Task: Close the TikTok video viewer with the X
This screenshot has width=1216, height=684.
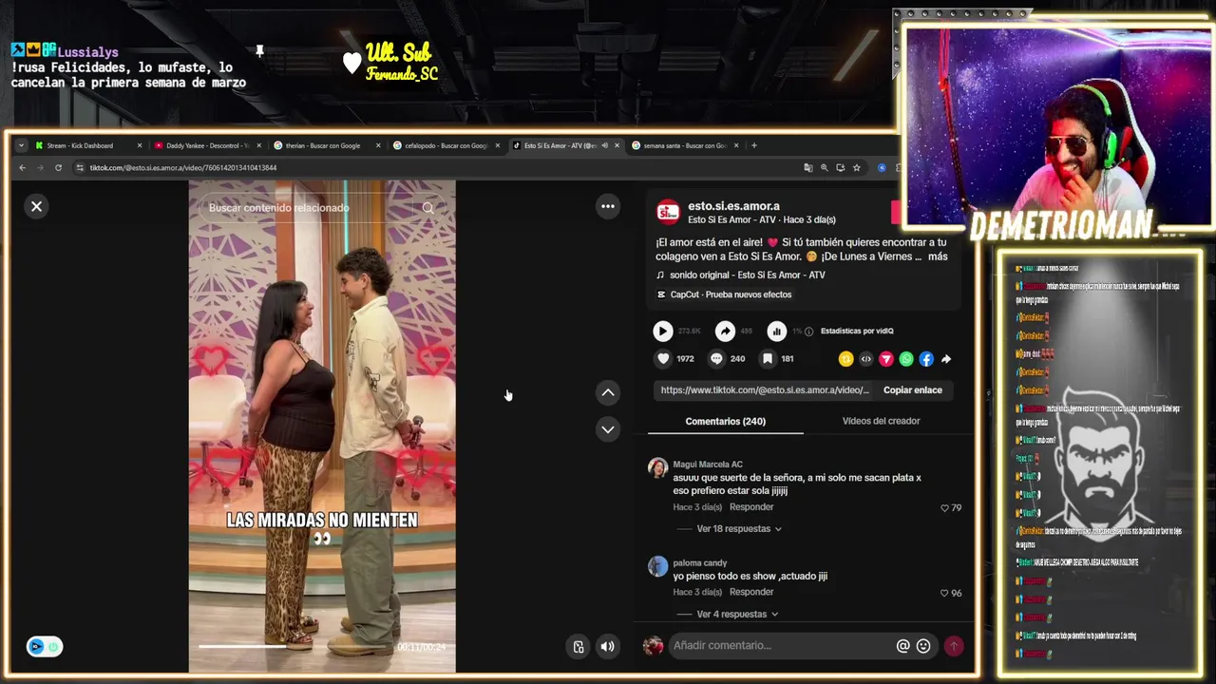Action: [36, 206]
